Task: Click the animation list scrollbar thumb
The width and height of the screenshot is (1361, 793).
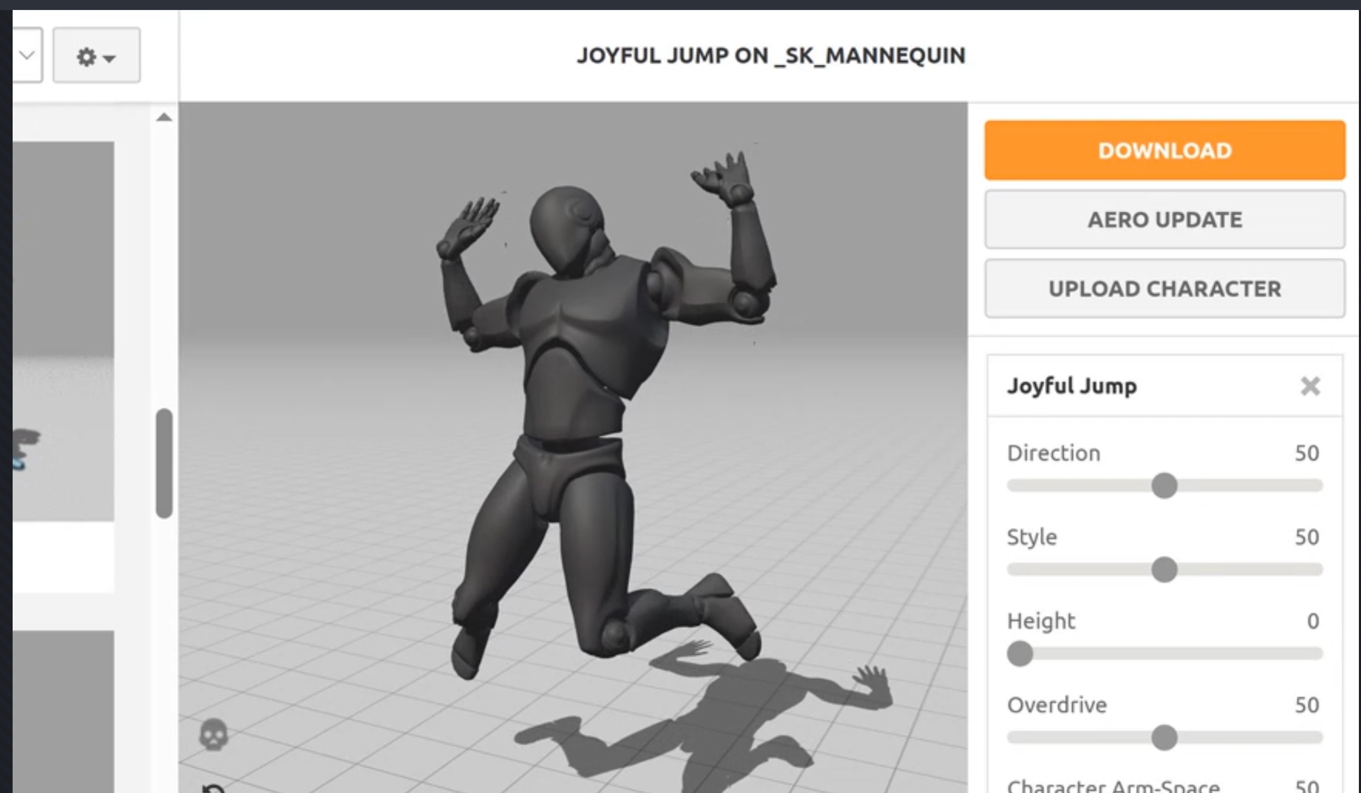Action: (164, 464)
